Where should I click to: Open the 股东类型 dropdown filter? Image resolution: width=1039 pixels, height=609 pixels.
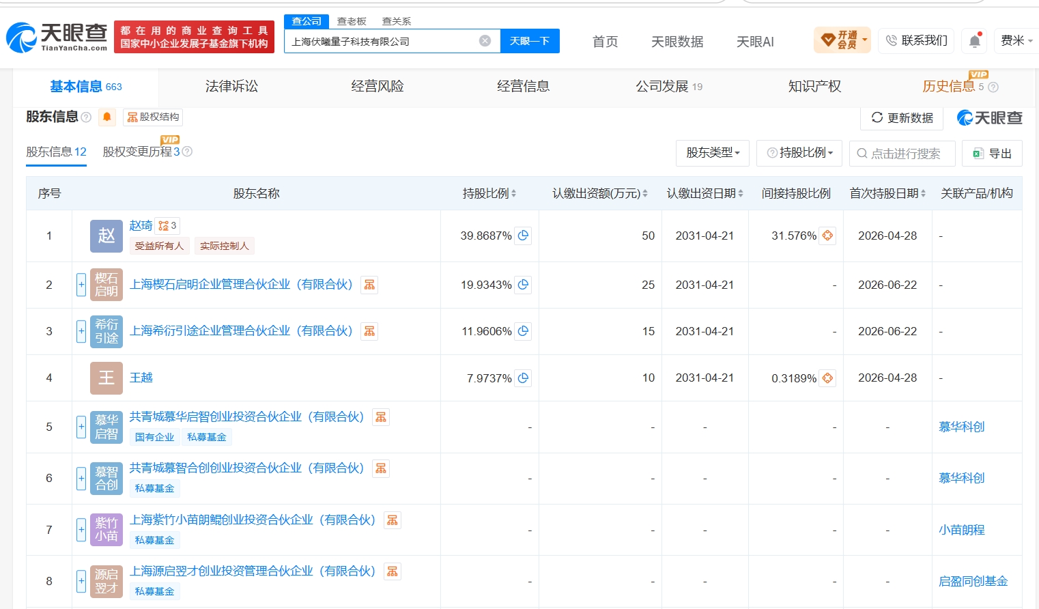pos(713,153)
